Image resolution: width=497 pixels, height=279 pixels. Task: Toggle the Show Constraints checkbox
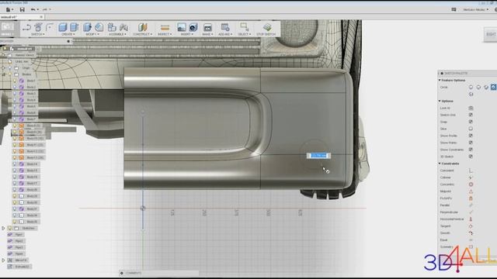(x=471, y=150)
